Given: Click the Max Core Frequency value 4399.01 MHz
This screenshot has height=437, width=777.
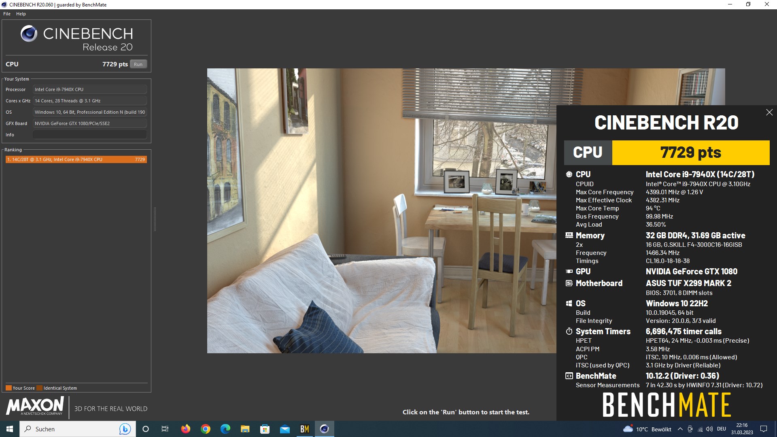Looking at the screenshot, I should coord(674,192).
